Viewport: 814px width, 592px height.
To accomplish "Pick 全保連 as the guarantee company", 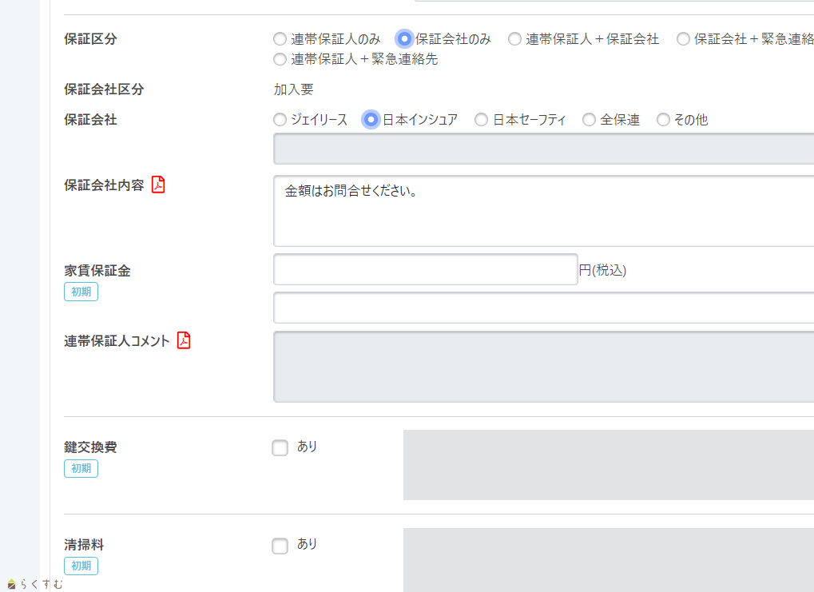I will (x=589, y=120).
